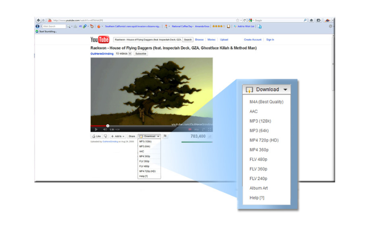This screenshot has height=232, width=371.
Task: Click the Like thumbs-up button
Action: [96, 136]
